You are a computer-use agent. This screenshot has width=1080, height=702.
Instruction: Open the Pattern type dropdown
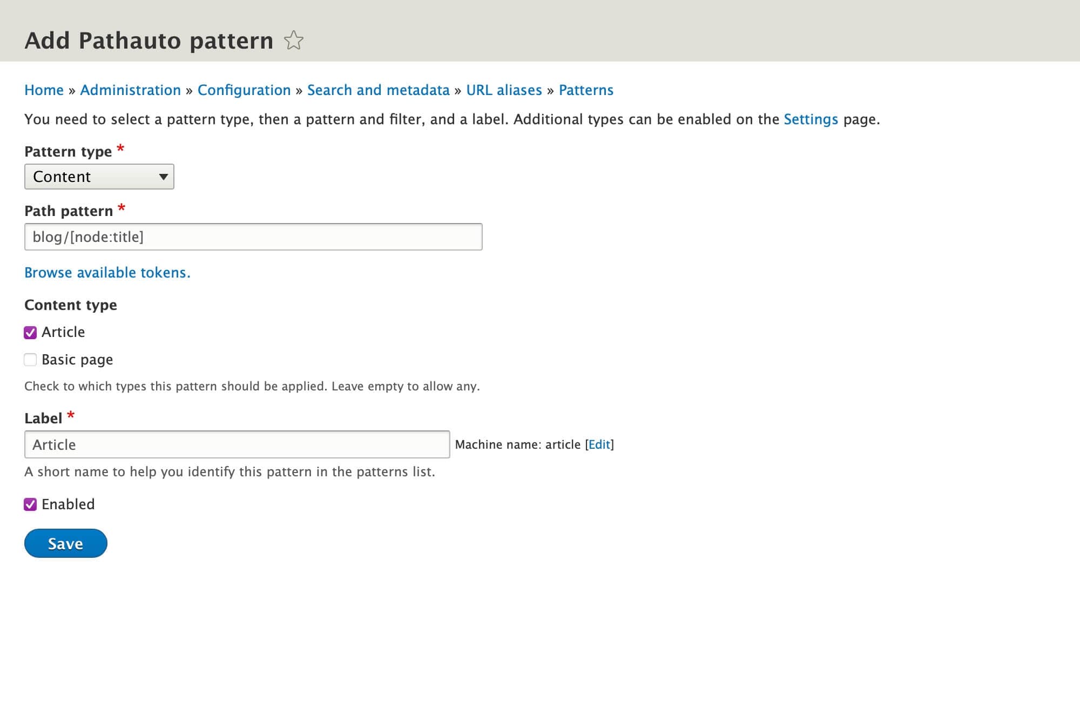pos(99,177)
